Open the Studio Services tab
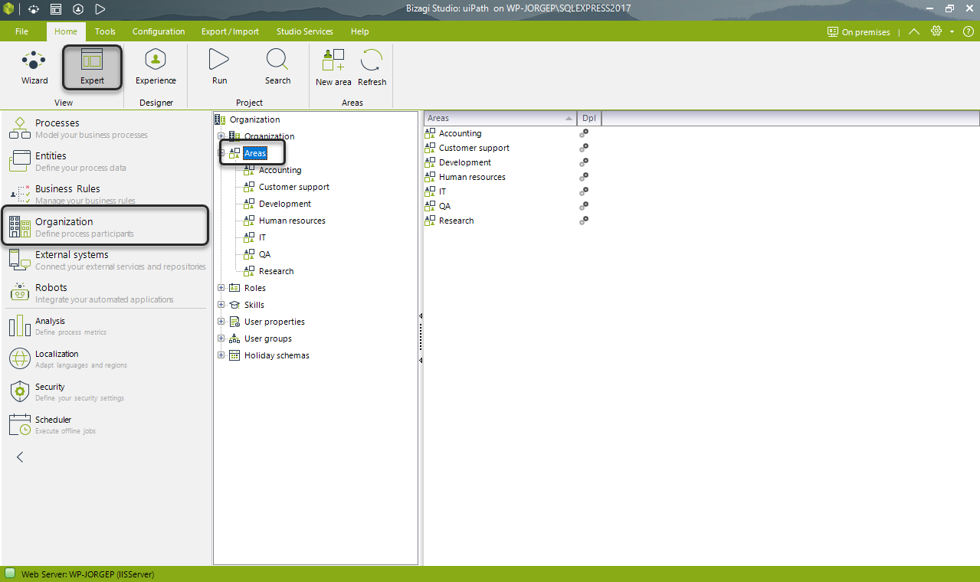The width and height of the screenshot is (980, 582). click(x=304, y=31)
